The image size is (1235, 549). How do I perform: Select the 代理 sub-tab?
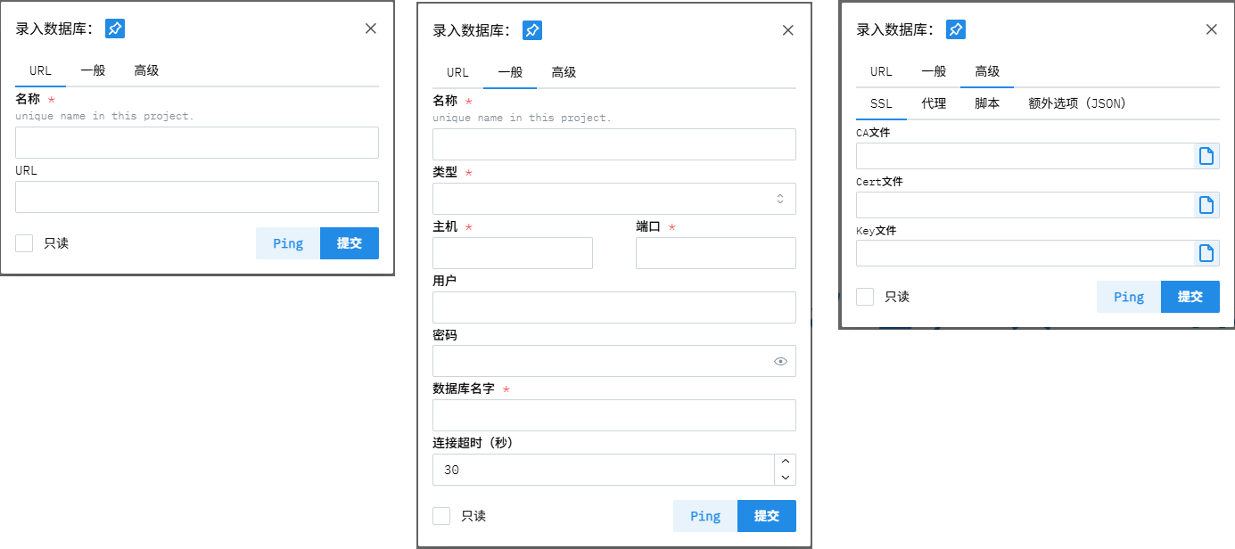click(x=934, y=102)
